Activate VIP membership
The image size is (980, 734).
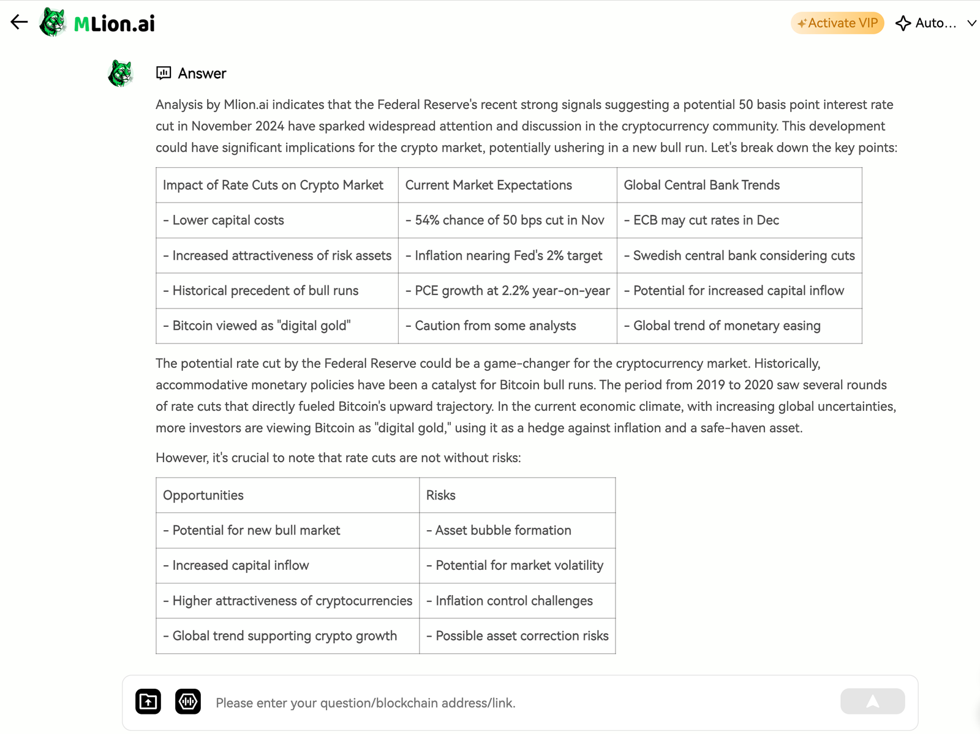[x=837, y=23]
